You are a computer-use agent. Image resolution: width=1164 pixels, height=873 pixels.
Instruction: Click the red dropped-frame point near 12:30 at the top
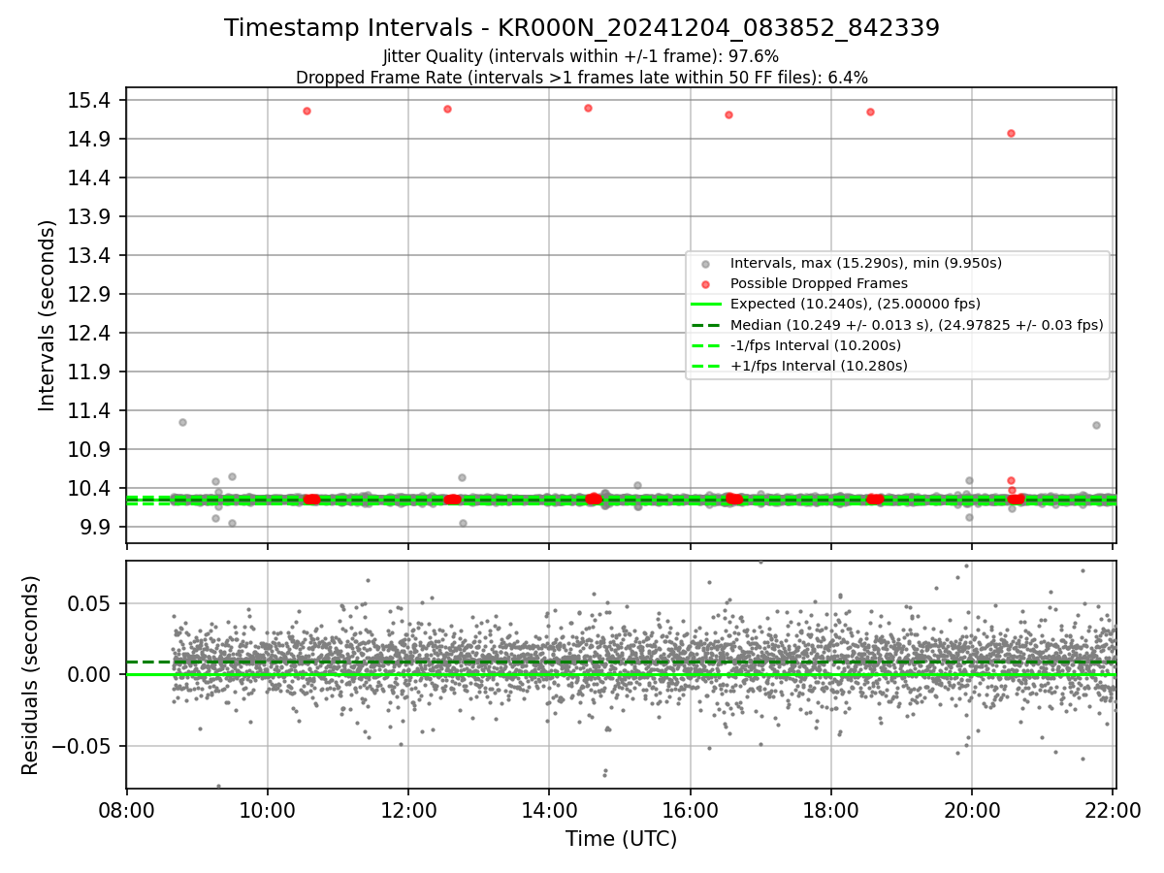pos(447,109)
